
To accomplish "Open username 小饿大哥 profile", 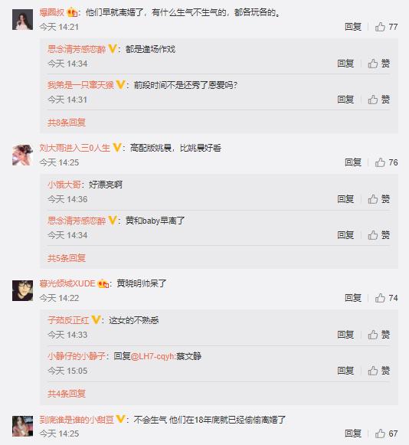I will pos(64,185).
